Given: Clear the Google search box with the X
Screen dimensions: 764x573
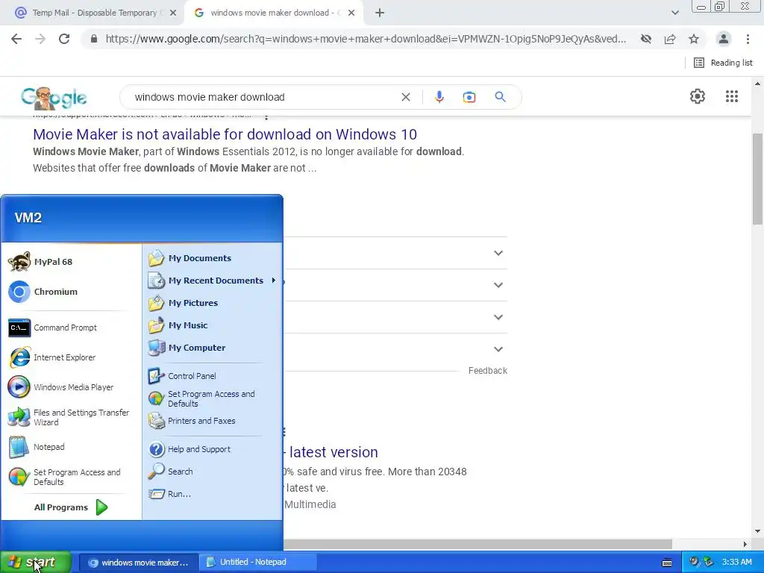Looking at the screenshot, I should 405,97.
